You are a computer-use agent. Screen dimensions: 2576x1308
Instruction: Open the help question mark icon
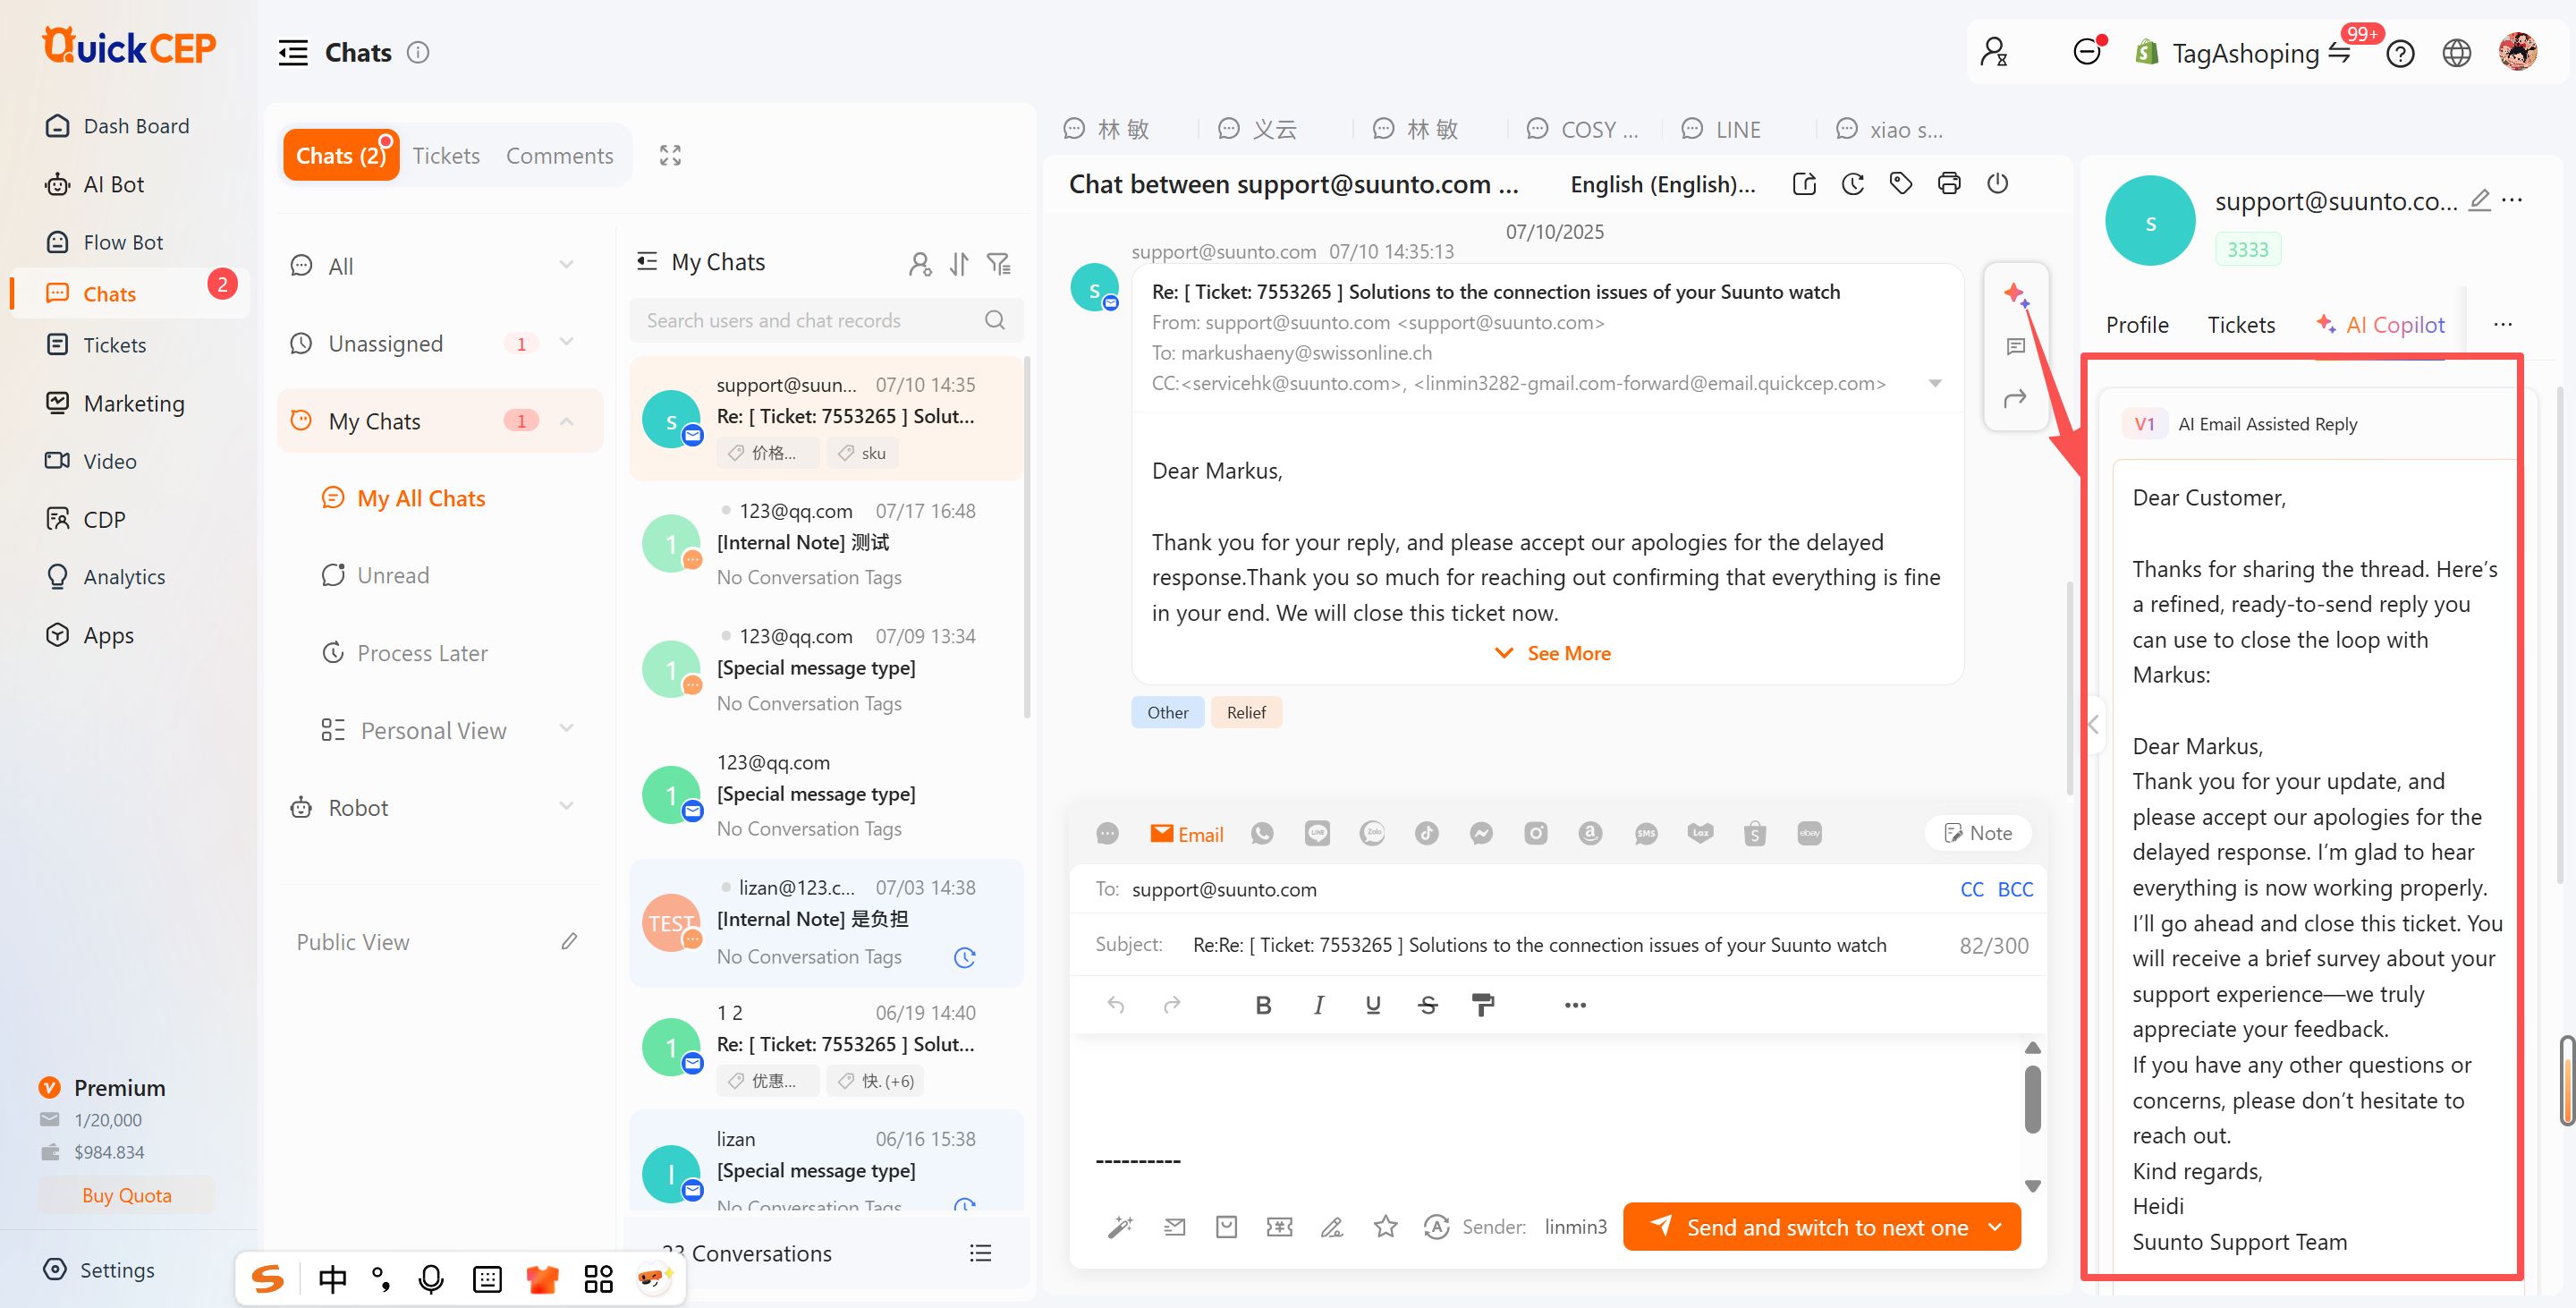pyautogui.click(x=2400, y=53)
